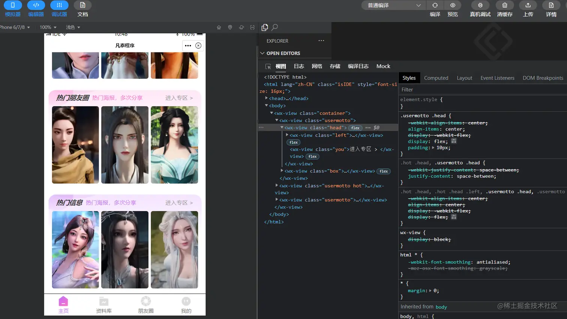The image size is (567, 319).
Task: Switch to the Mock tab
Action: coord(383,66)
